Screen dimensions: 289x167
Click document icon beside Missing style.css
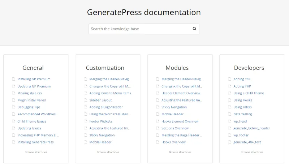pos(14,93)
